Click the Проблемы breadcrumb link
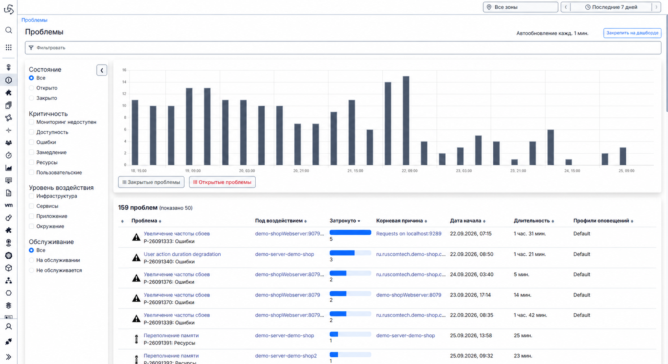The width and height of the screenshot is (668, 364). (34, 20)
